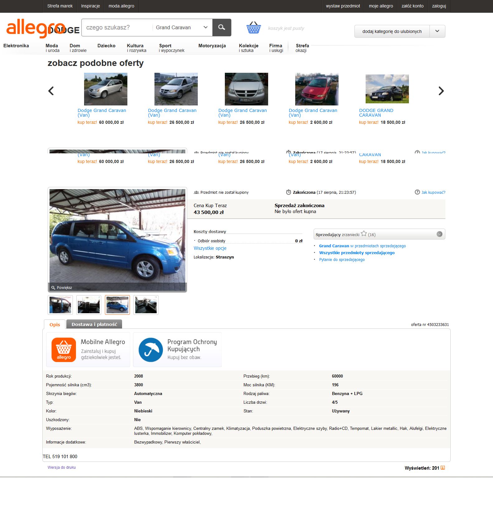493x516 pixels.
Task: Open the shopping basket icon
Action: (254, 28)
